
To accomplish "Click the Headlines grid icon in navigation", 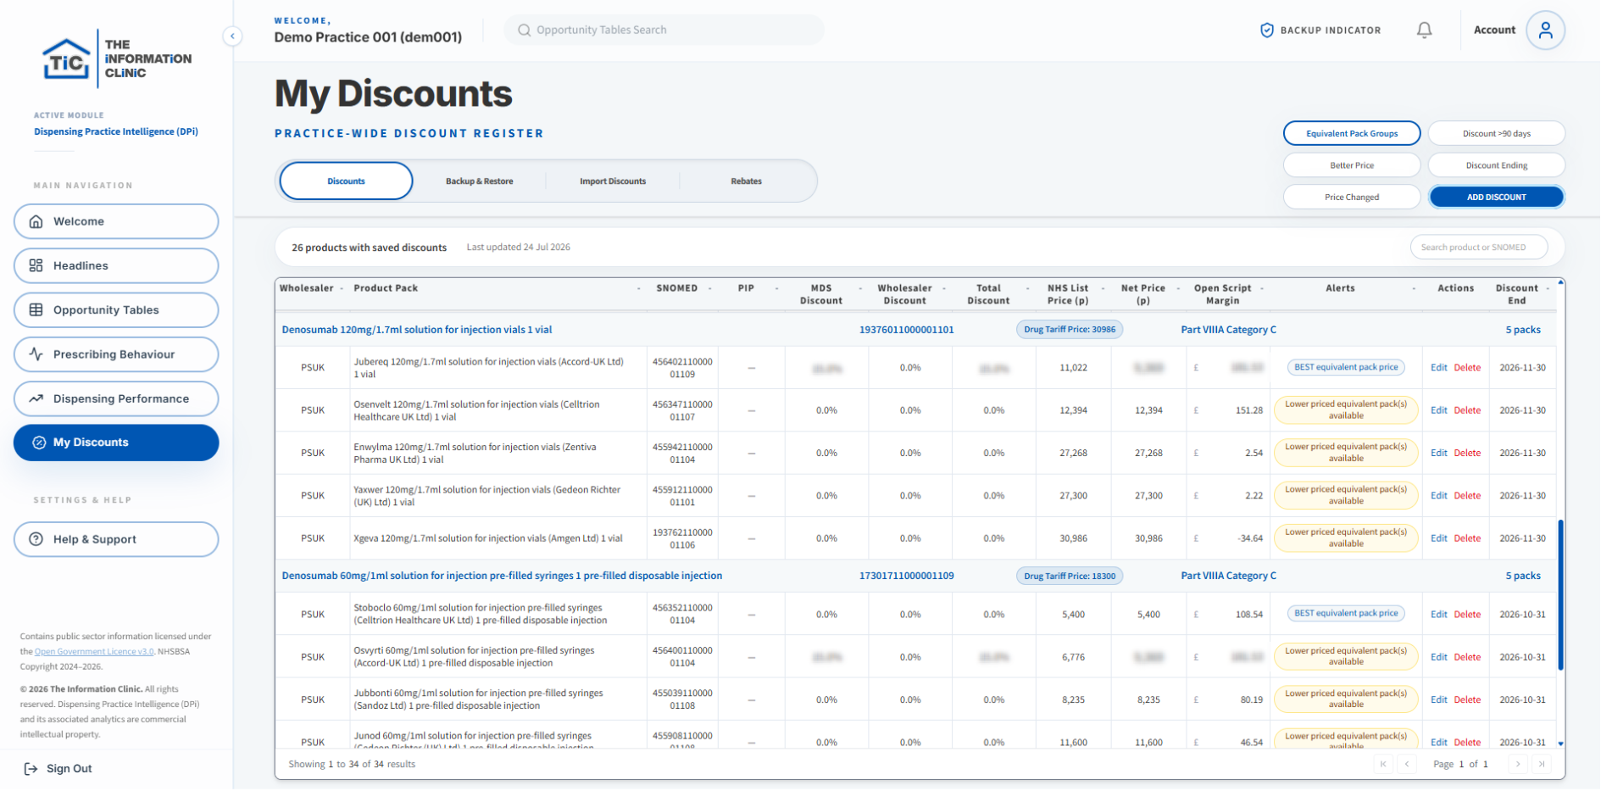I will 36,265.
